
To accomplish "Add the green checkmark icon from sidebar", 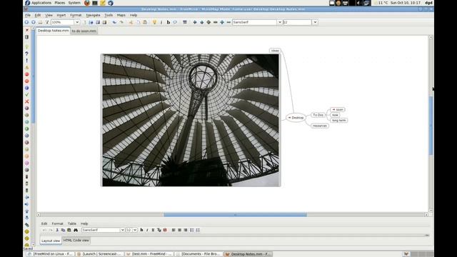I will pyautogui.click(x=27, y=95).
